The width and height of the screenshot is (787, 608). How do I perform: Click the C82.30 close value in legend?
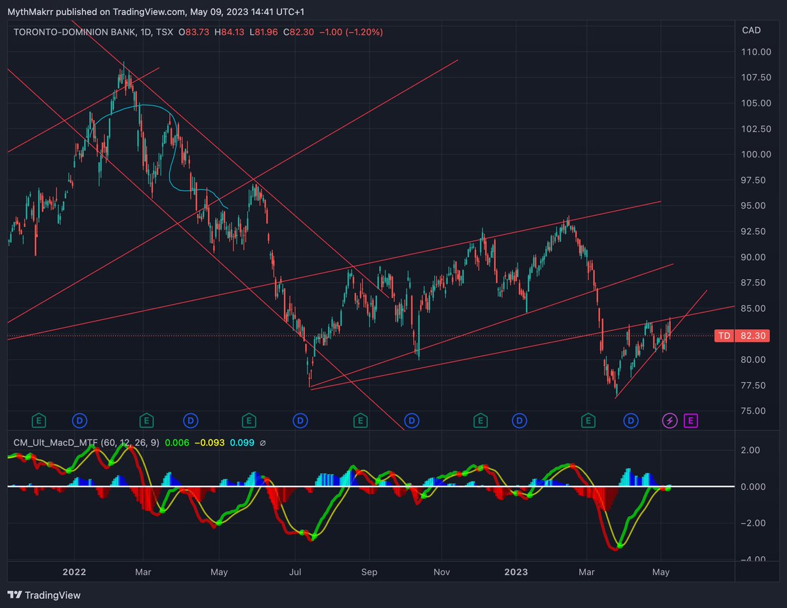300,32
